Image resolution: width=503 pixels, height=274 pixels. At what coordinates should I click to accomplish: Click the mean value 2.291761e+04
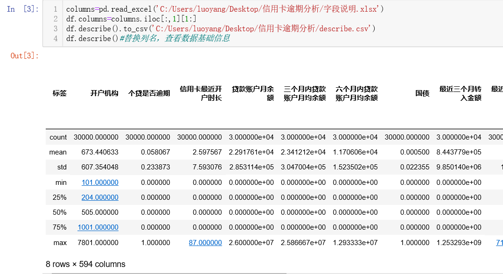[x=251, y=152]
